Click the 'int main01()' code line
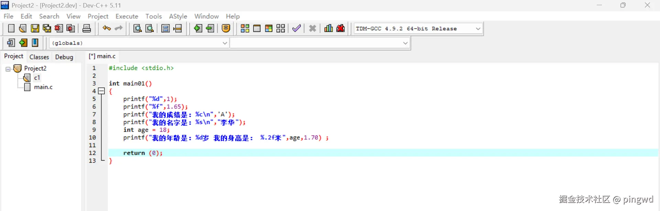The height and width of the screenshot is (211, 660). pyautogui.click(x=130, y=83)
